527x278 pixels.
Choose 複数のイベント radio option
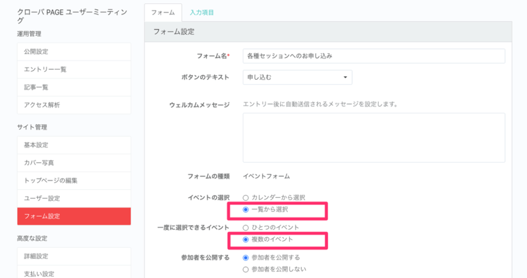tap(246, 239)
